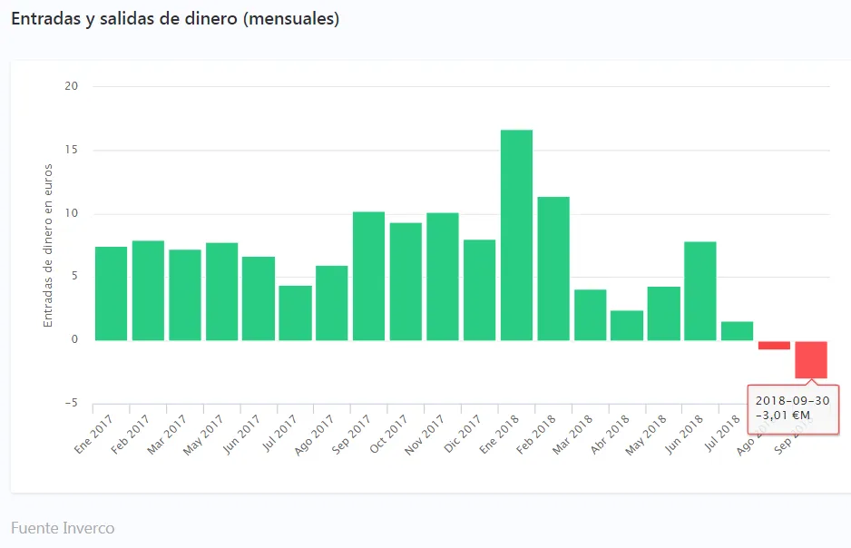Click the "Fuente Inverco" source text
Viewport: 851px width, 548px height.
pos(63,528)
